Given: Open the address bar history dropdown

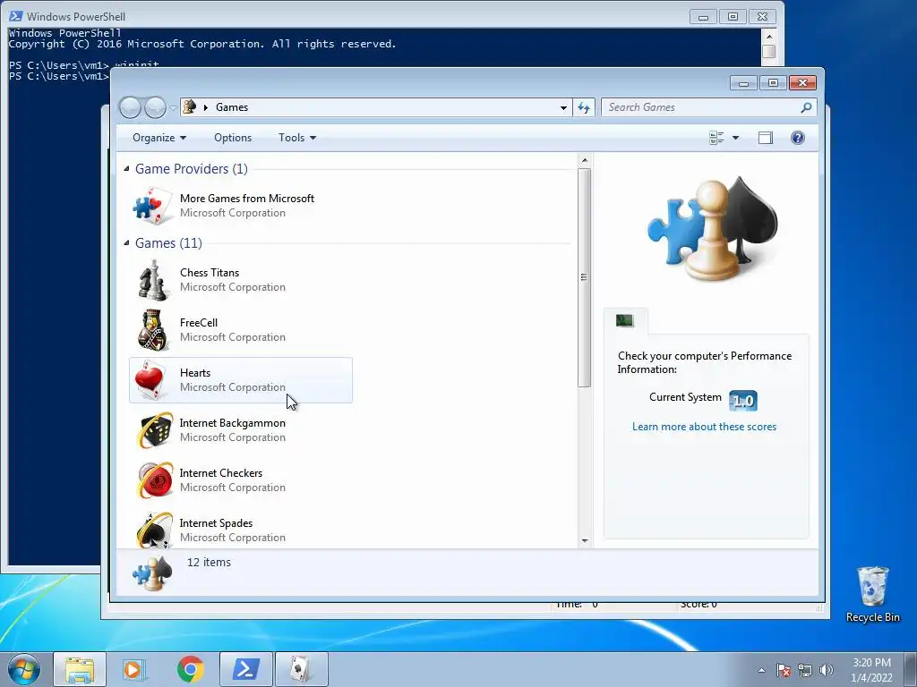Looking at the screenshot, I should click(563, 107).
